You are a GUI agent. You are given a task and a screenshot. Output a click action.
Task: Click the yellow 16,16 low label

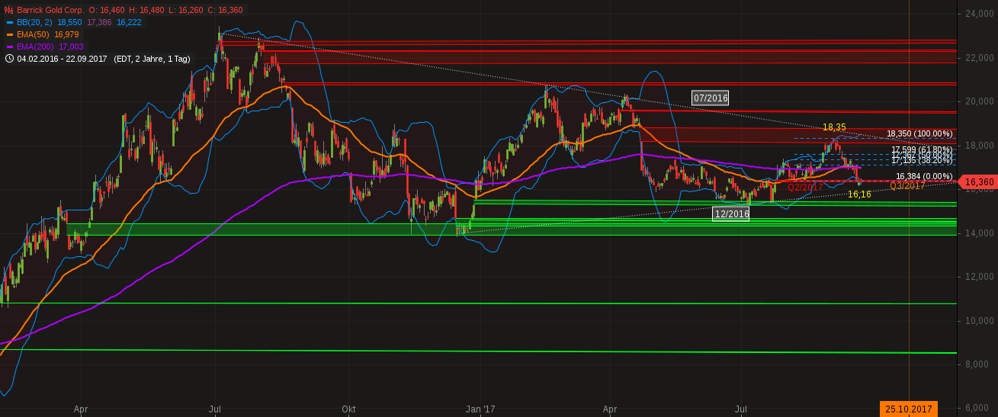pos(859,194)
